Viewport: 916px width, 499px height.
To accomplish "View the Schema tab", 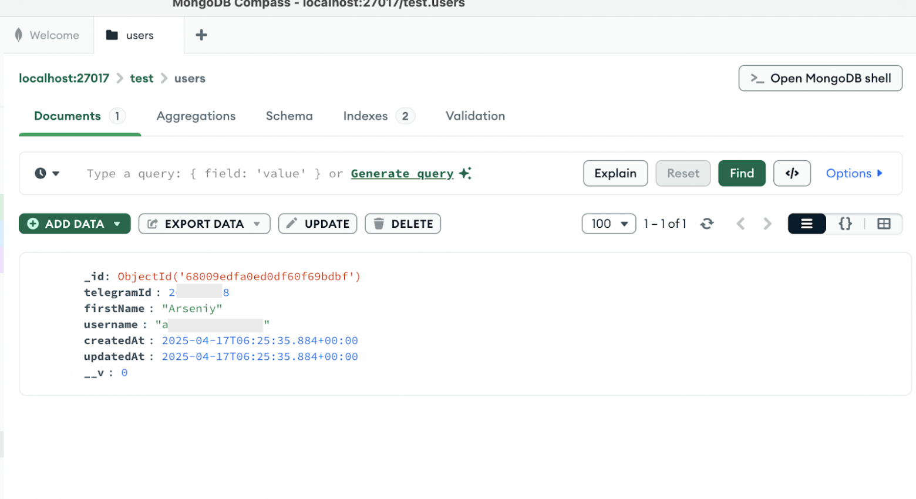I will [289, 116].
